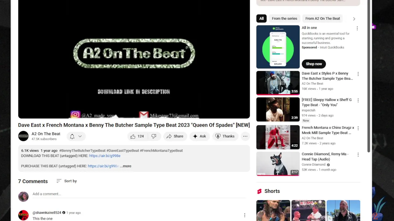Open options for Connie Diiamond Head Tap video
The image size is (394, 221).
click(x=358, y=155)
